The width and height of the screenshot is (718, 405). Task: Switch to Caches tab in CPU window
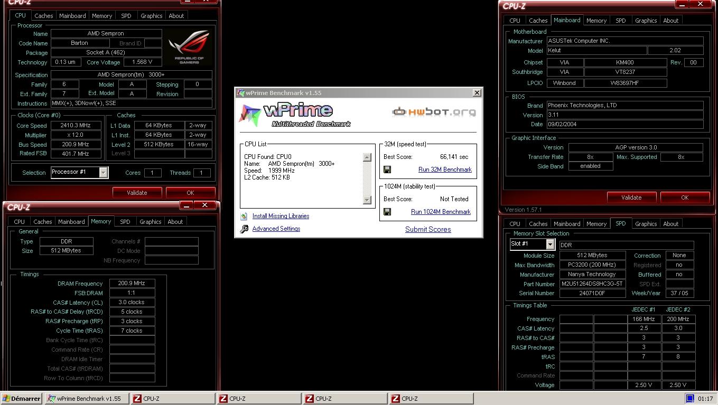(43, 16)
